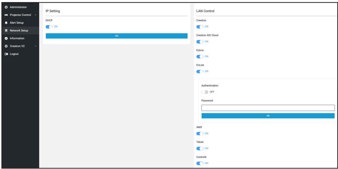Toggle the AMX switch
Viewport: 338px width, 169px height.
click(200, 133)
